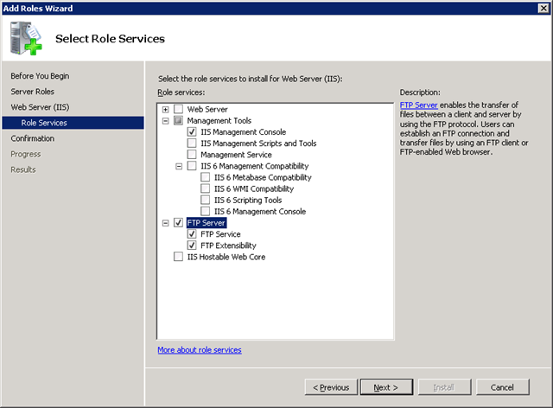Image resolution: width=553 pixels, height=408 pixels.
Task: Enable IIS 6 Management Compatibility checkbox
Action: click(192, 166)
